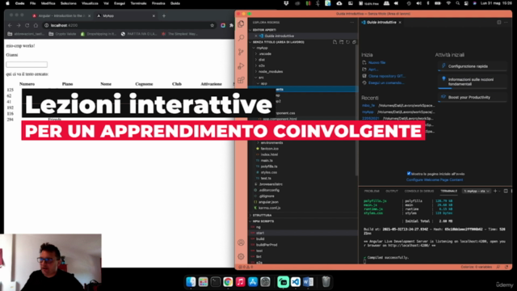517x291 pixels.
Task: Switch to the OUTPUT panel tab
Action: point(392,191)
